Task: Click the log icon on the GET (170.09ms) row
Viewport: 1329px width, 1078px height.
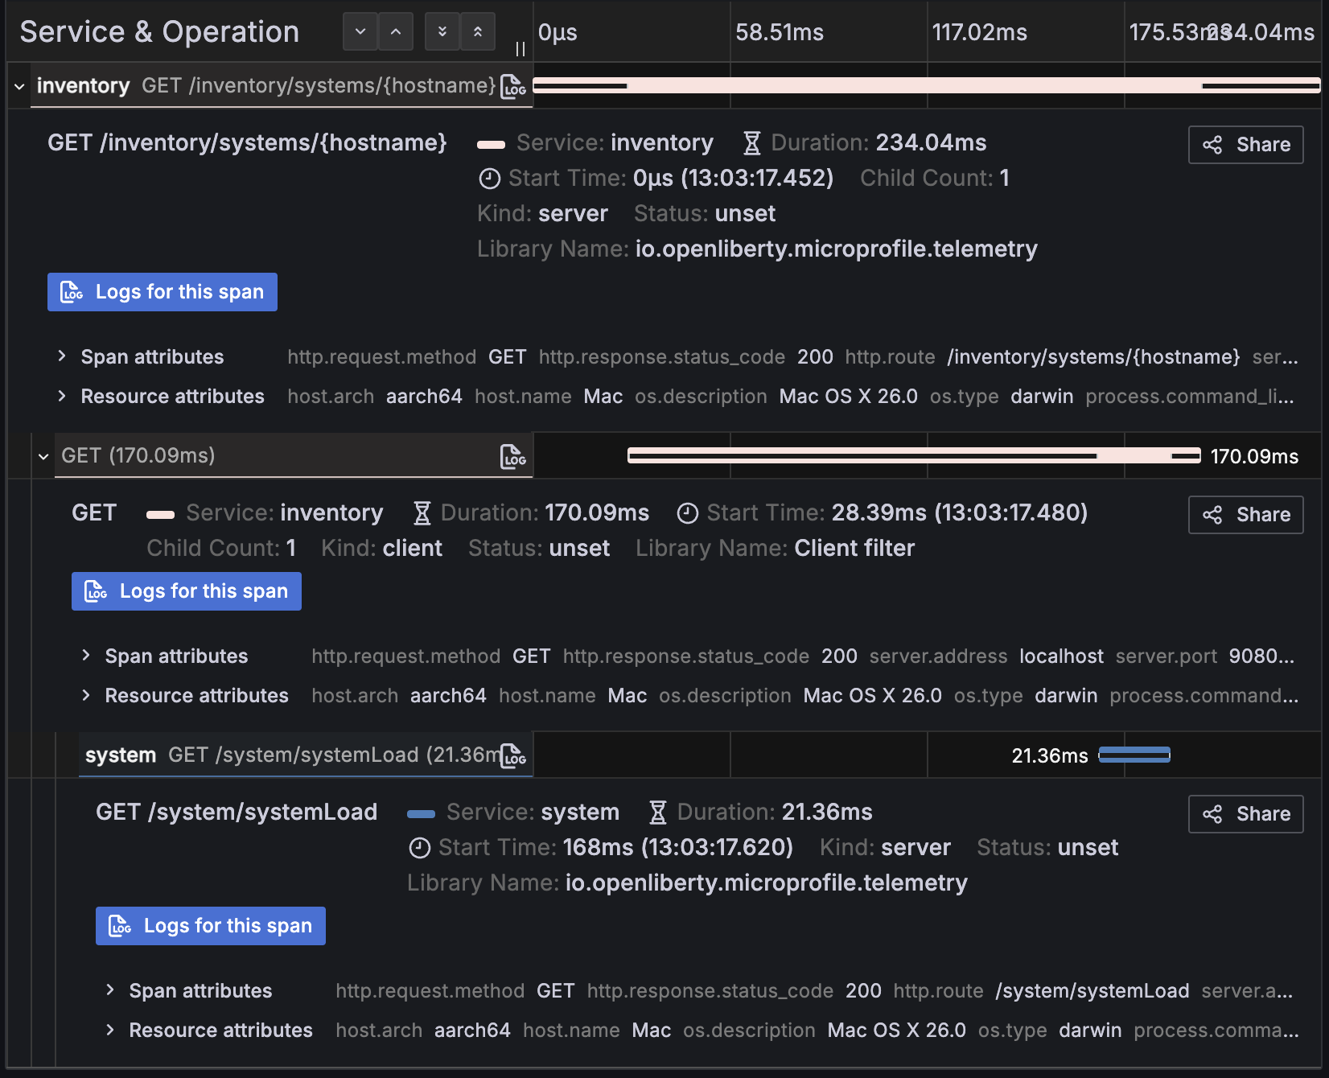Action: pos(512,456)
